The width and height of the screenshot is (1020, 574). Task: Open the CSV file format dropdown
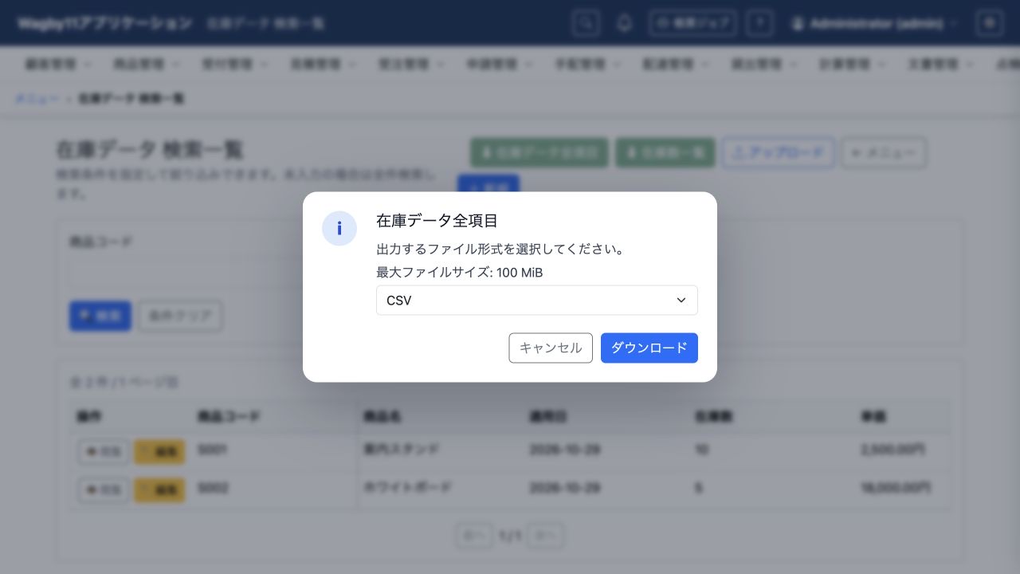[536, 301]
